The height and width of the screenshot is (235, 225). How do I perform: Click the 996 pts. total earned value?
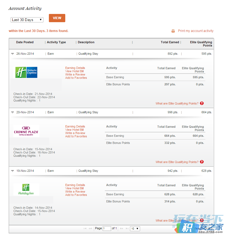[173, 112]
